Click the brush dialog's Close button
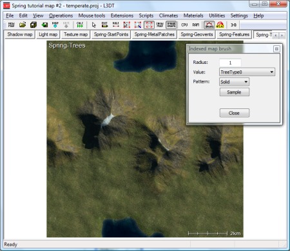This screenshot has width=290, height=251. [x=235, y=113]
